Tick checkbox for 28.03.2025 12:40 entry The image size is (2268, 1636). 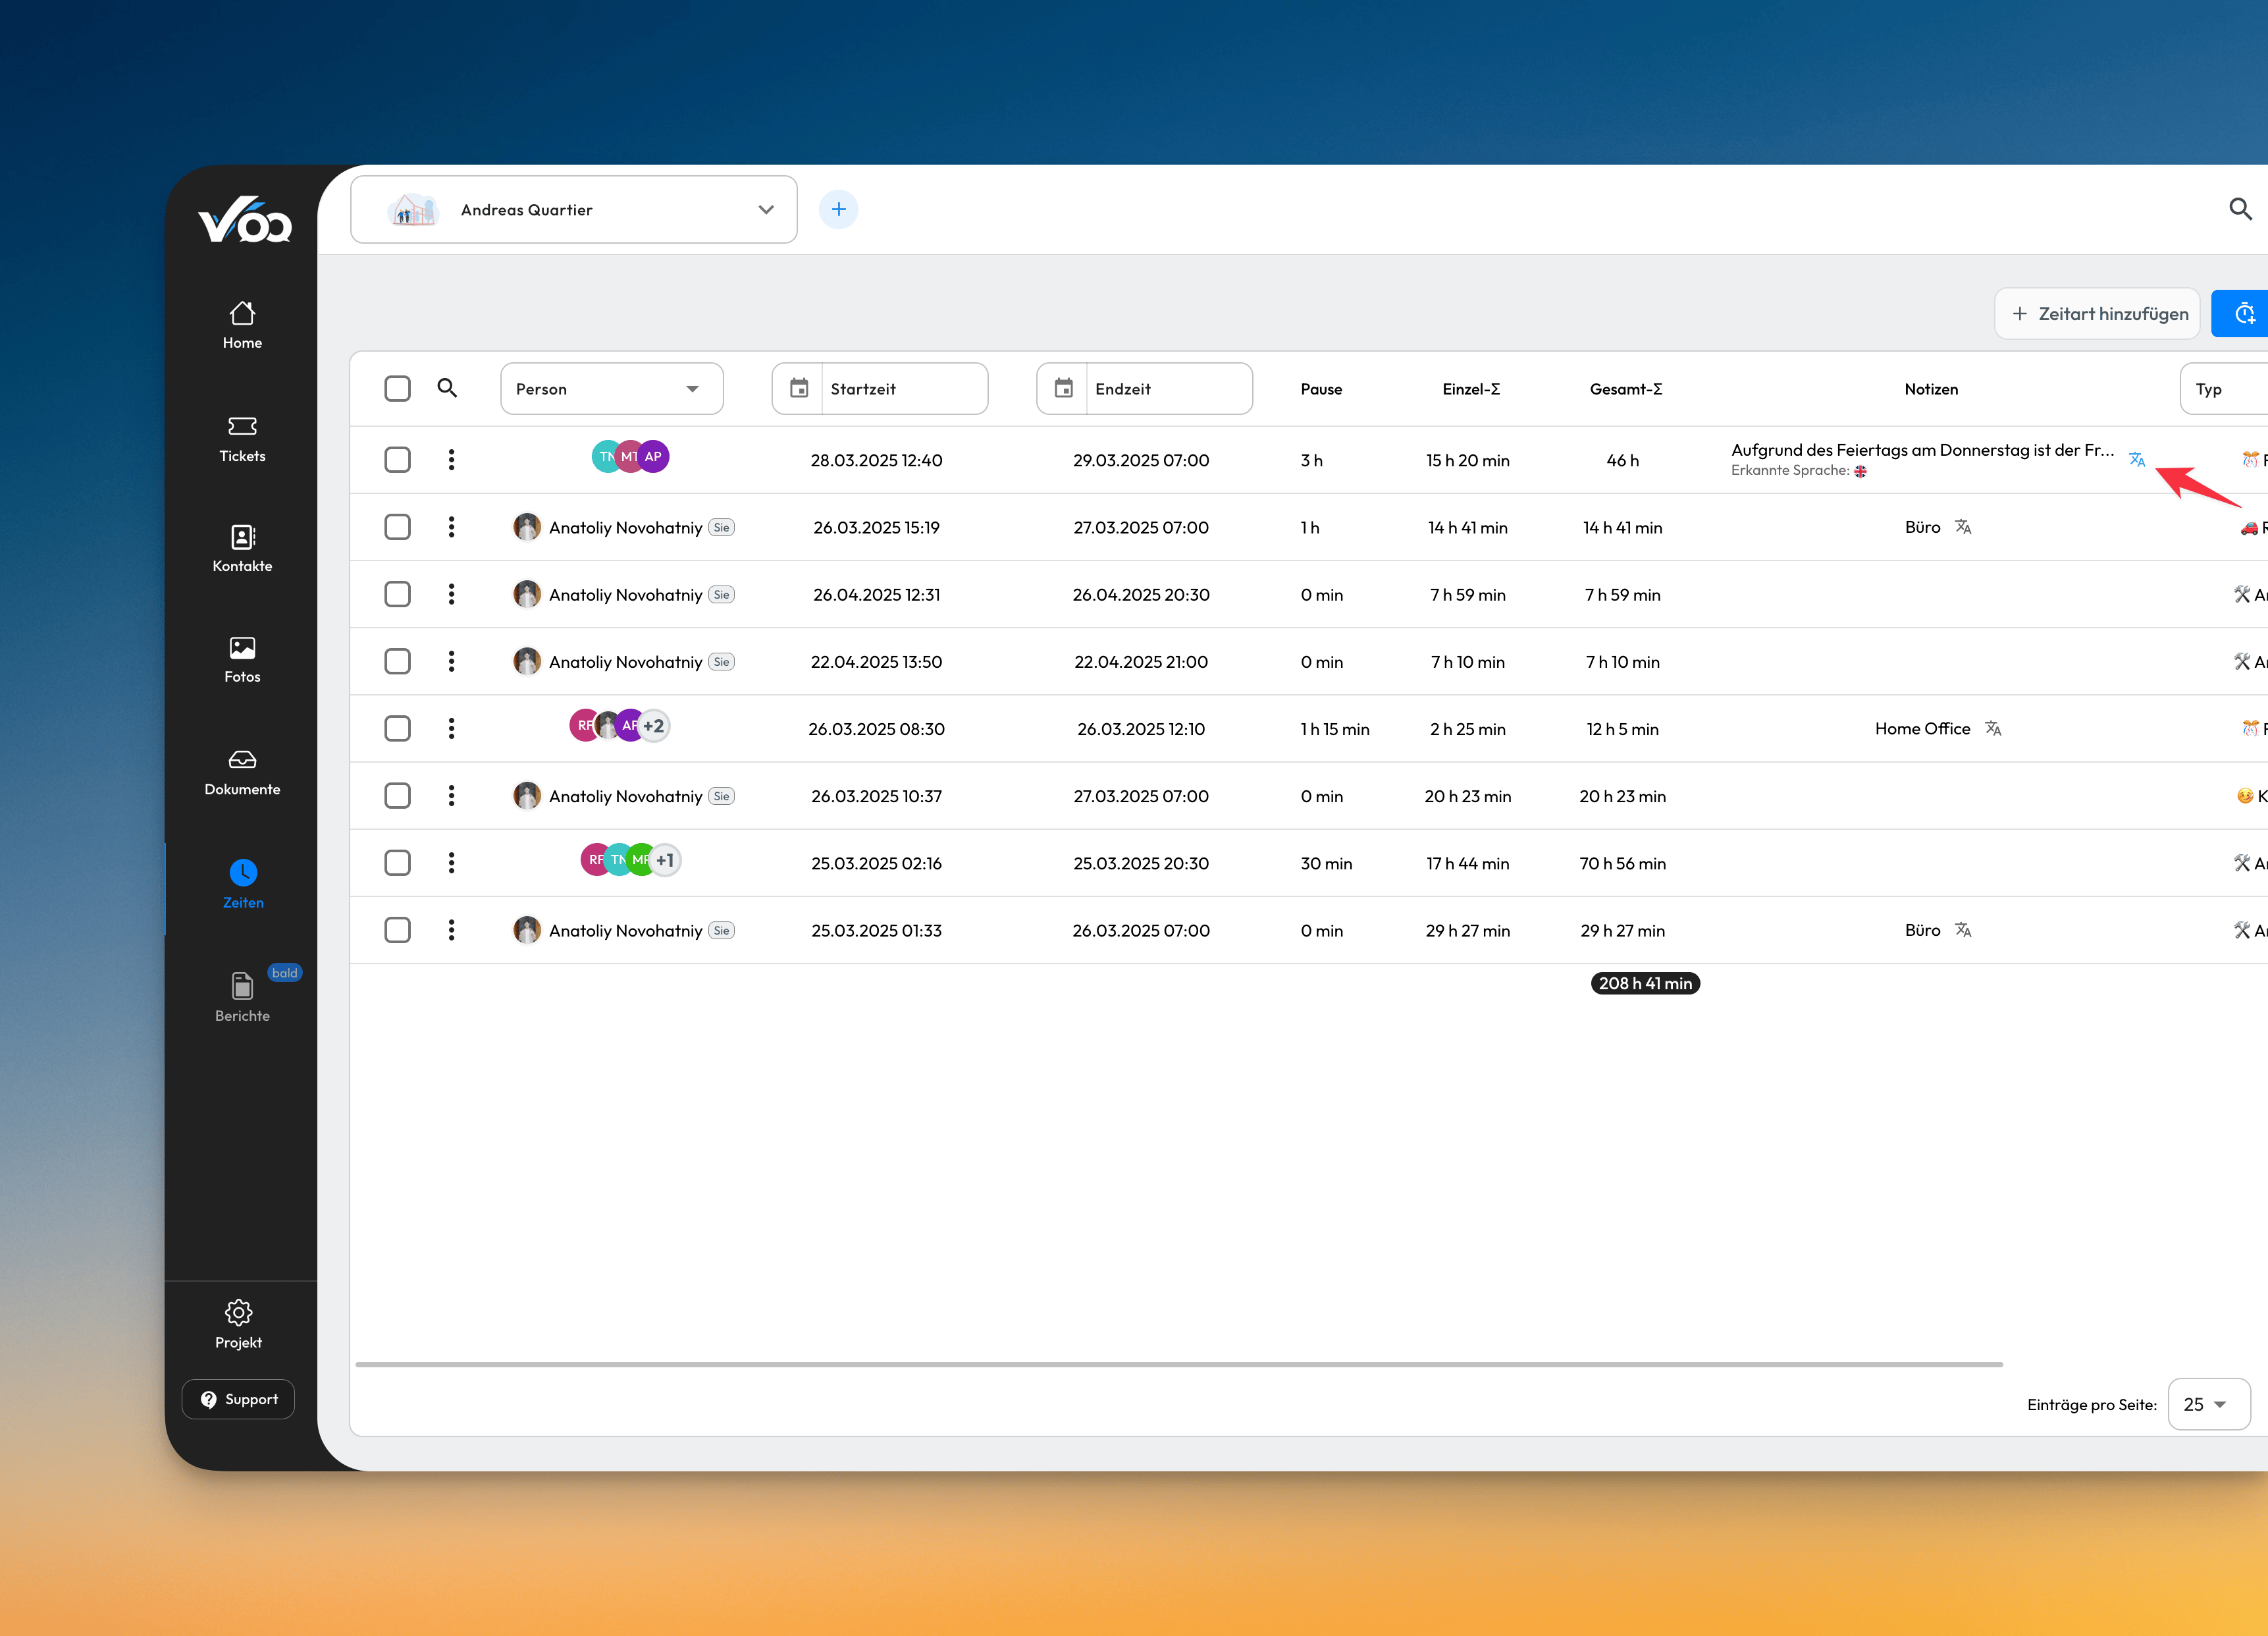click(397, 459)
